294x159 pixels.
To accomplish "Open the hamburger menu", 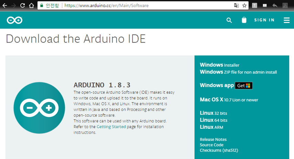I will tap(286, 20).
